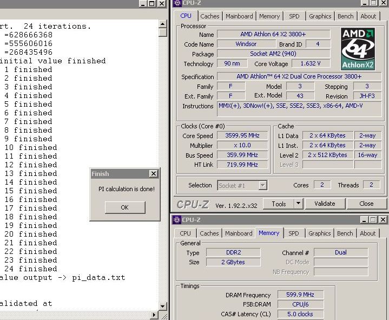Screen dimensions: 389x320
Task: Click the CPU-Z icon in upper window title bar
Action: [x=177, y=3]
